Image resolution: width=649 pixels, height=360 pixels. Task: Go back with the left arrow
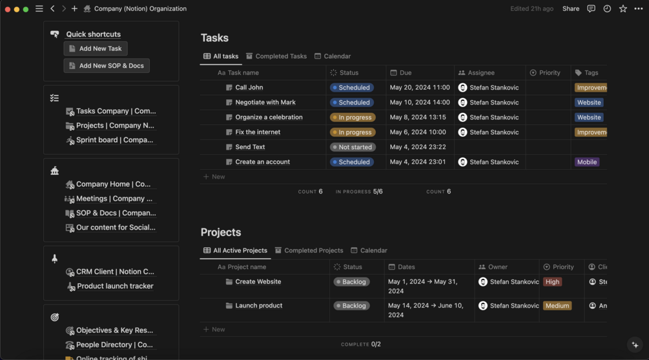click(53, 9)
